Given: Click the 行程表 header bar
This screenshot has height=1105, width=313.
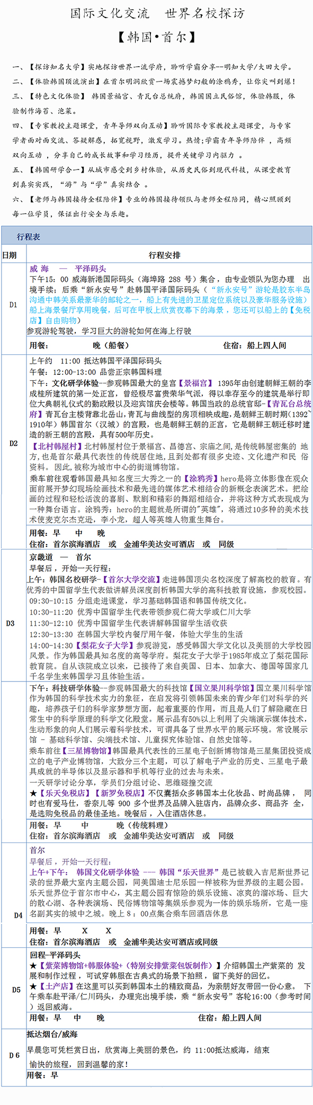Looking at the screenshot, I should [x=156, y=236].
